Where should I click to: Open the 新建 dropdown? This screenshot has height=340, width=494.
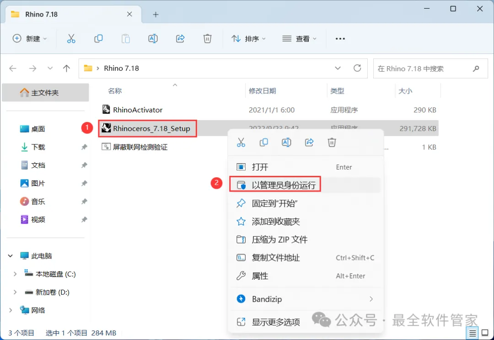pos(30,39)
